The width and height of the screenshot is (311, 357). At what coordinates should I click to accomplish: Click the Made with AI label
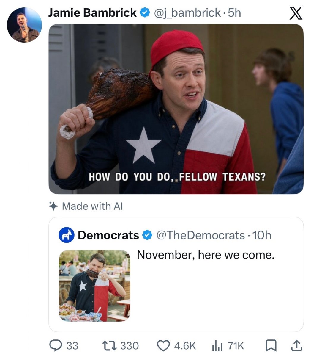pyautogui.click(x=92, y=206)
